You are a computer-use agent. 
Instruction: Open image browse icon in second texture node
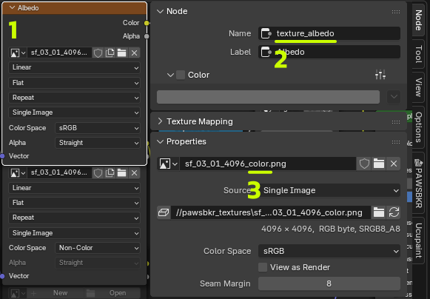(18, 173)
